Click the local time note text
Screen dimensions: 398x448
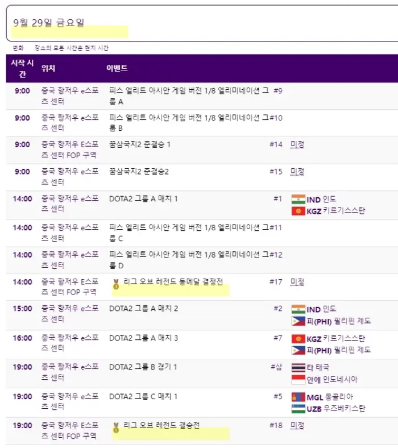coord(72,48)
